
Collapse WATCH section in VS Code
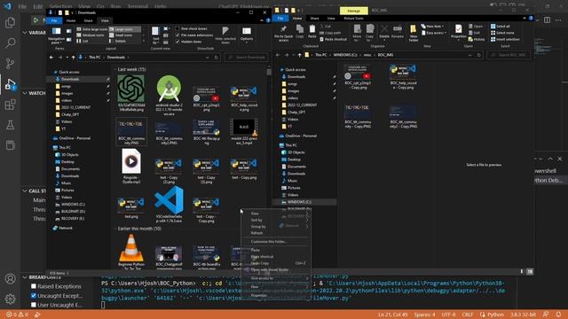click(25, 93)
